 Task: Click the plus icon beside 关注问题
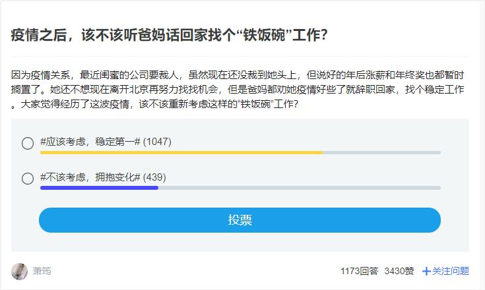(426, 271)
